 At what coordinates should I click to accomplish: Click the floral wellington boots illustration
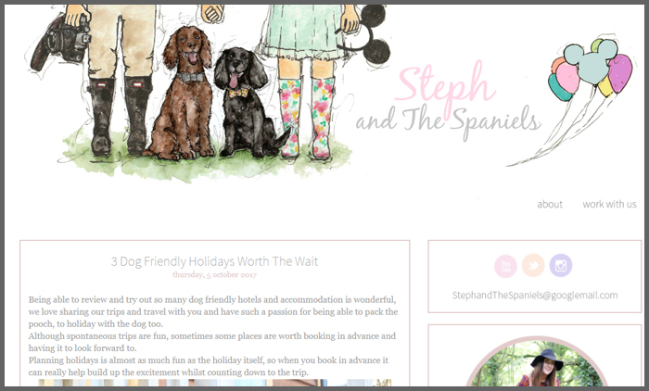pyautogui.click(x=307, y=118)
